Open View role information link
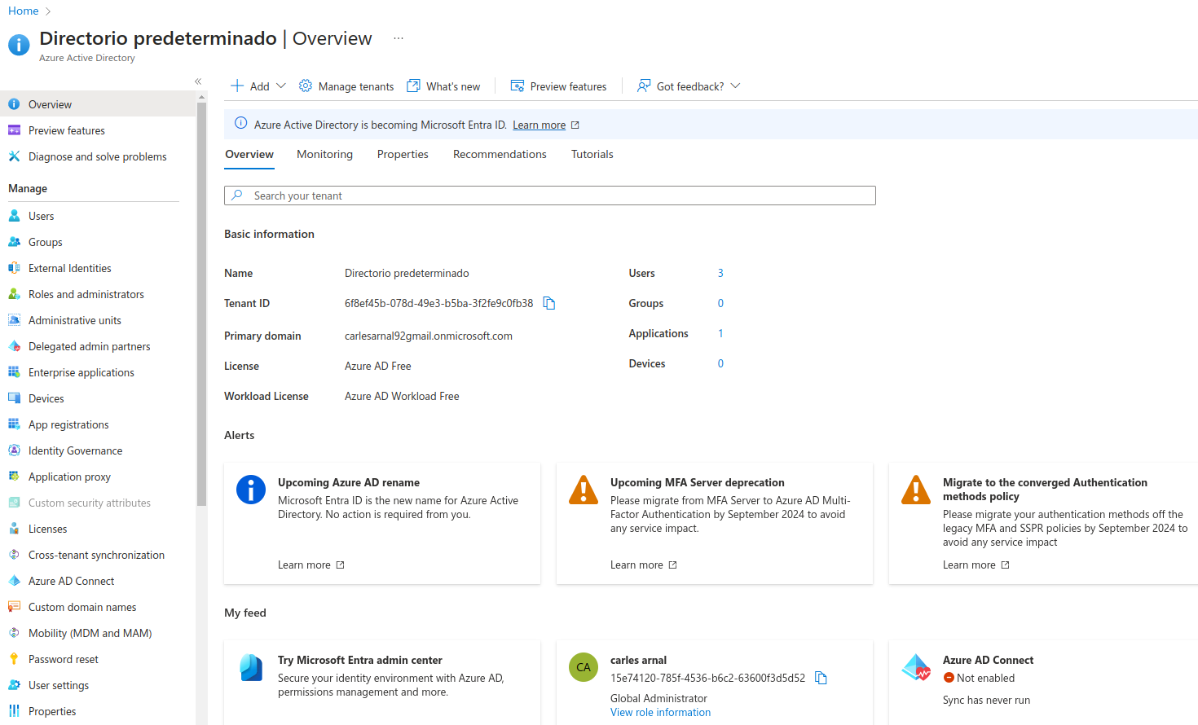 point(660,712)
